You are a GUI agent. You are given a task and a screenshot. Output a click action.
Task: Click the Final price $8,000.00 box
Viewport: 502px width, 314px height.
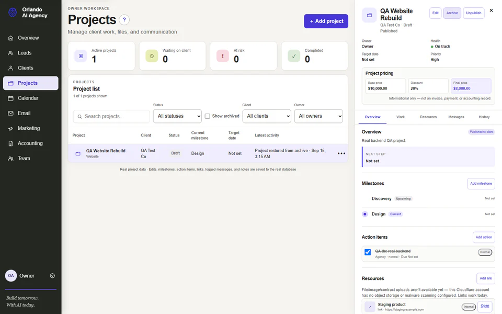pyautogui.click(x=471, y=86)
